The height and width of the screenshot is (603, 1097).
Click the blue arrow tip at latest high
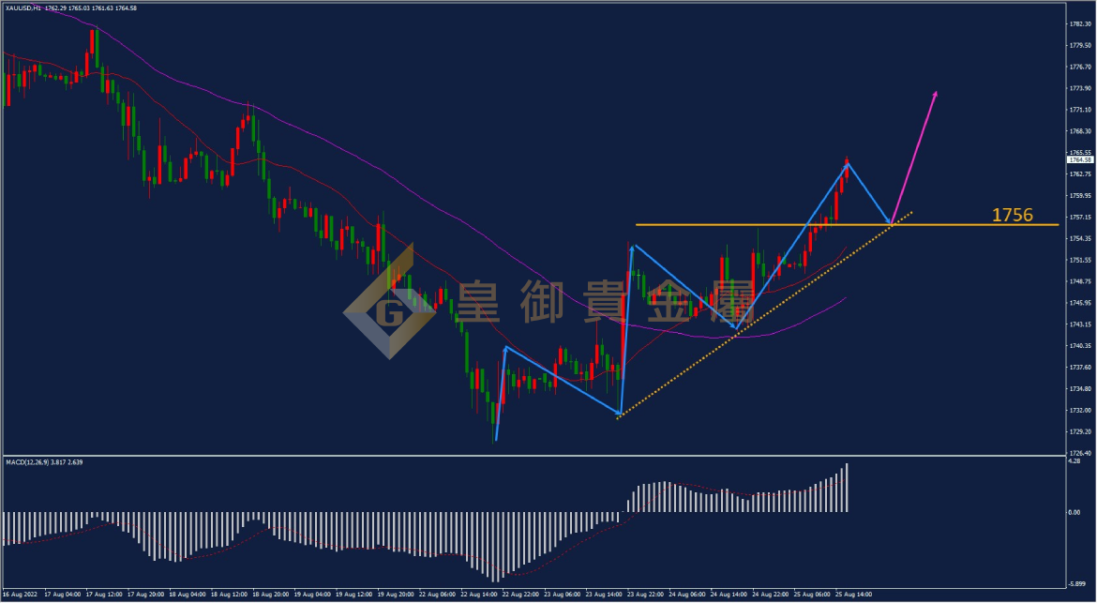848,164
